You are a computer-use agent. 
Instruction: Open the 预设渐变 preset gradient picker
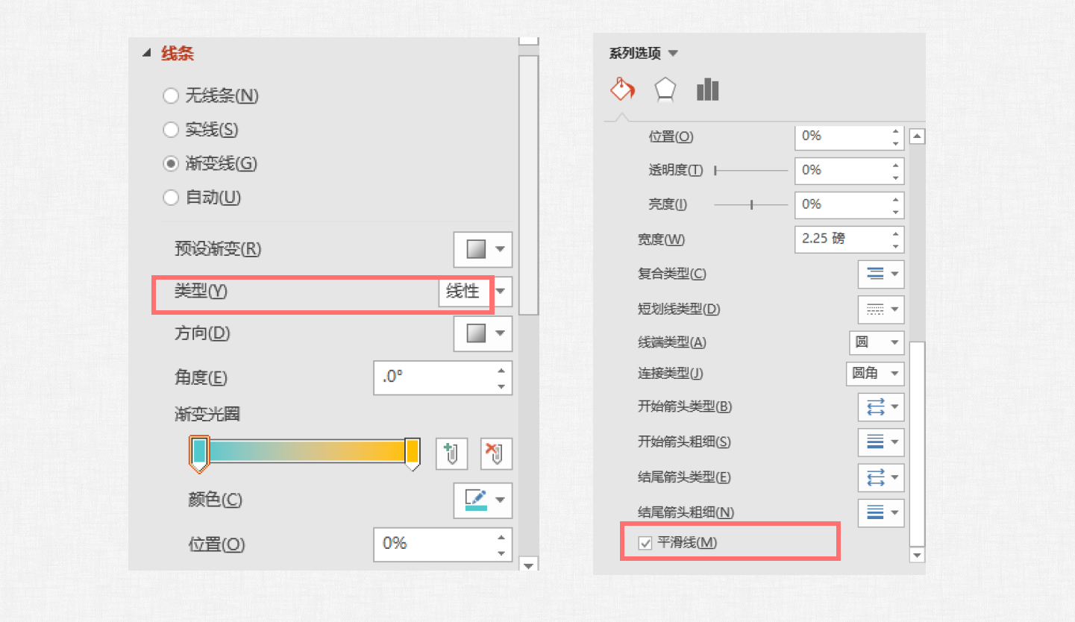point(483,249)
